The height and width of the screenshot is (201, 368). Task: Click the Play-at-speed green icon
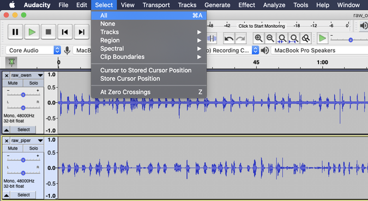point(322,38)
